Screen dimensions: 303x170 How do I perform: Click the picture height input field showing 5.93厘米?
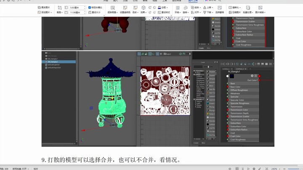click(76, 8)
